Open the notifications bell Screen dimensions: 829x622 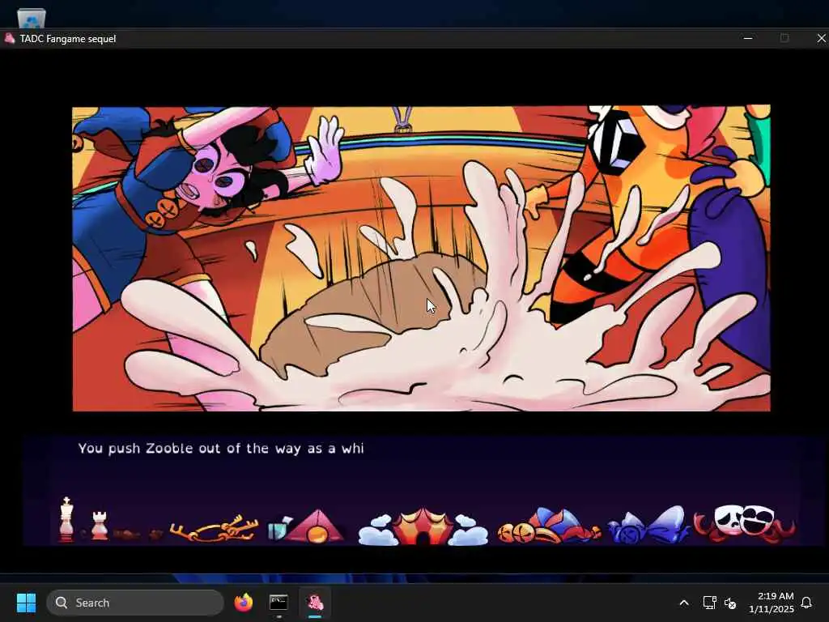click(x=806, y=603)
